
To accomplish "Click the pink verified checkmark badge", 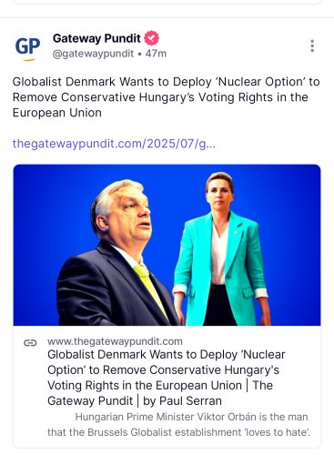I will pyautogui.click(x=151, y=38).
